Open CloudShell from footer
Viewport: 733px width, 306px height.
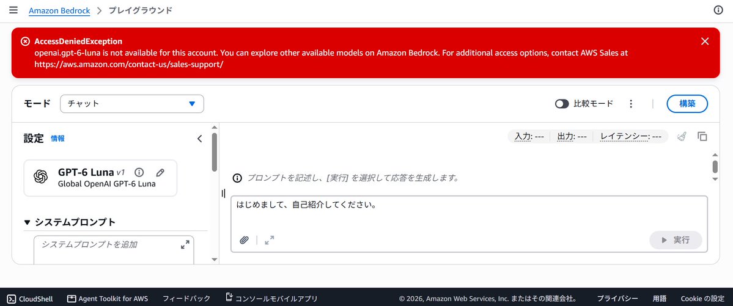[30, 299]
